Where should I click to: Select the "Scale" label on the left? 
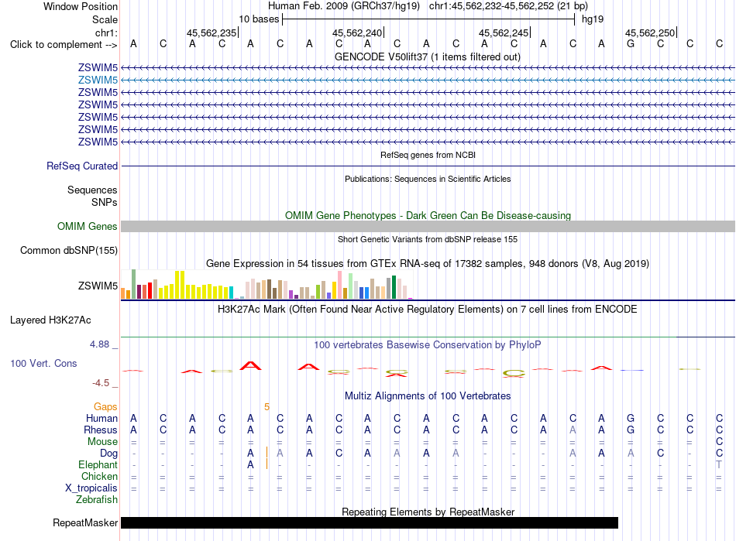coord(105,19)
